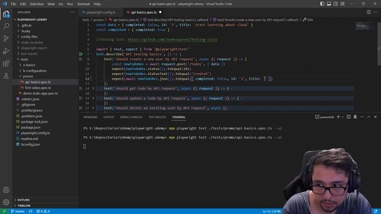Open first-video.spec.ts file
The width and height of the screenshot is (381, 214).
coord(38,87)
